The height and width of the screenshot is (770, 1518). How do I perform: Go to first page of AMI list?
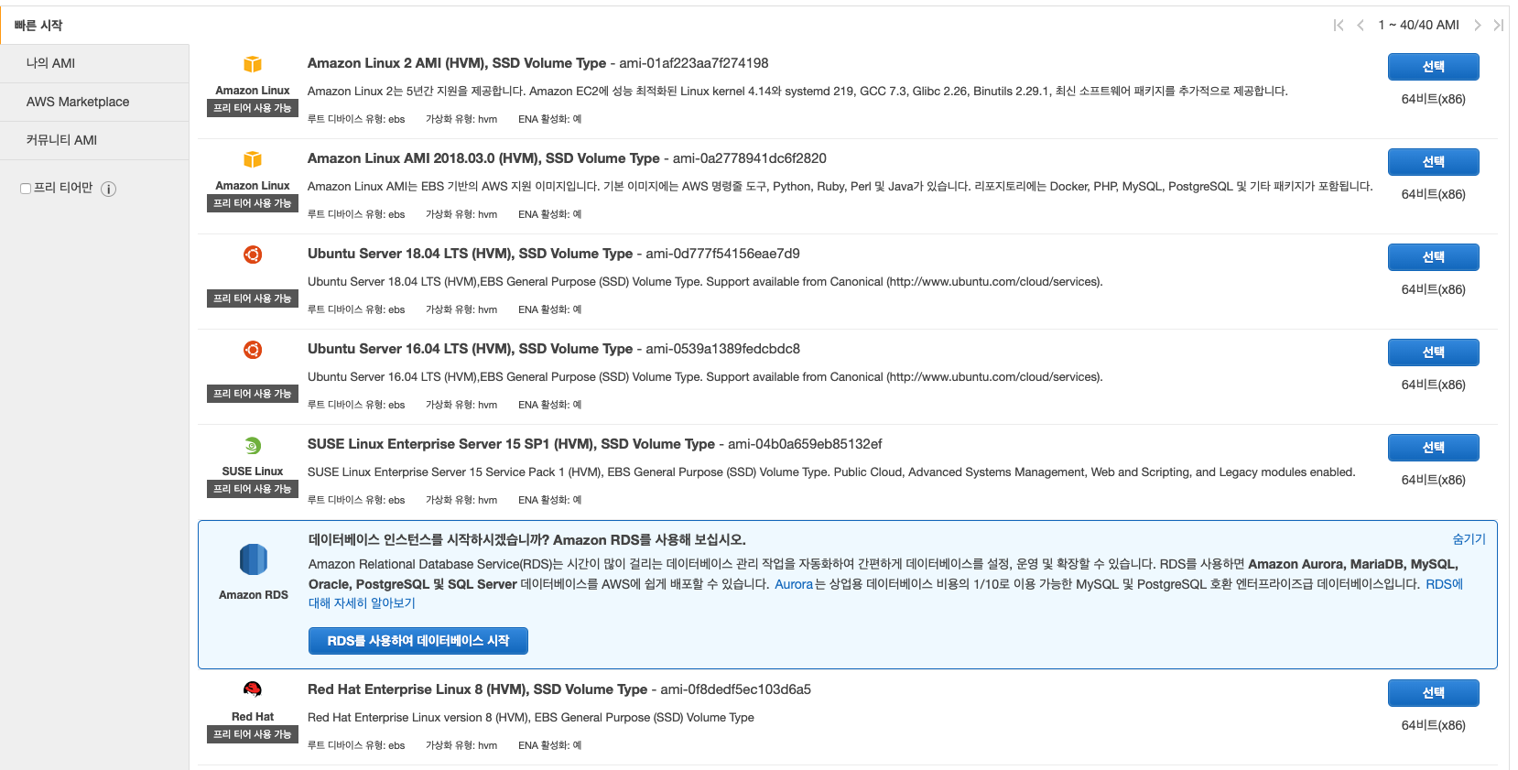tap(1339, 26)
